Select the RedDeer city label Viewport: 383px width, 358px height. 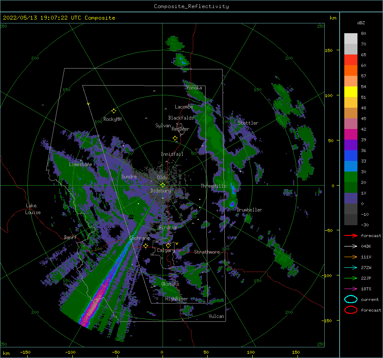[x=180, y=129]
